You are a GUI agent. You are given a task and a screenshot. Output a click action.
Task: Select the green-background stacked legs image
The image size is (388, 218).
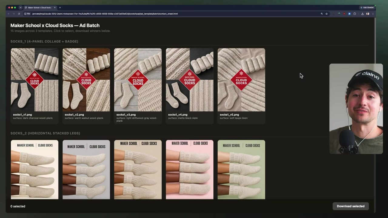(241, 170)
